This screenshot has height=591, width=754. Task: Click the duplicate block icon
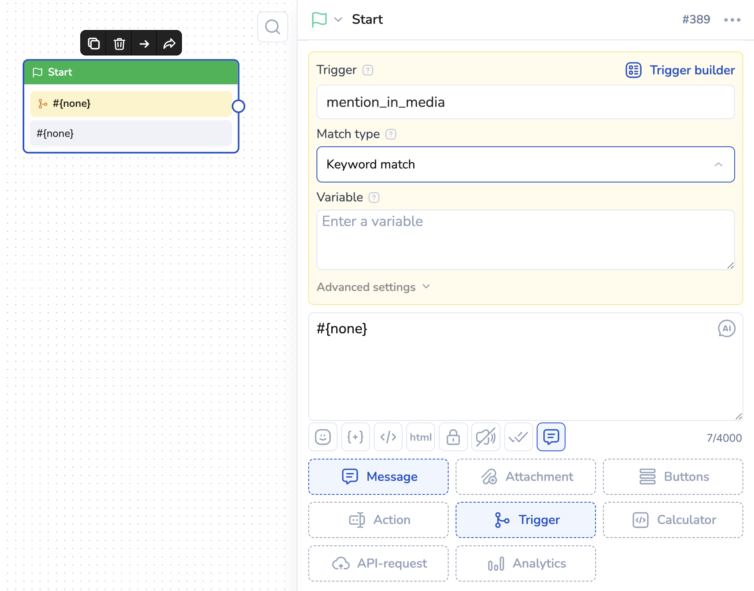pos(93,43)
